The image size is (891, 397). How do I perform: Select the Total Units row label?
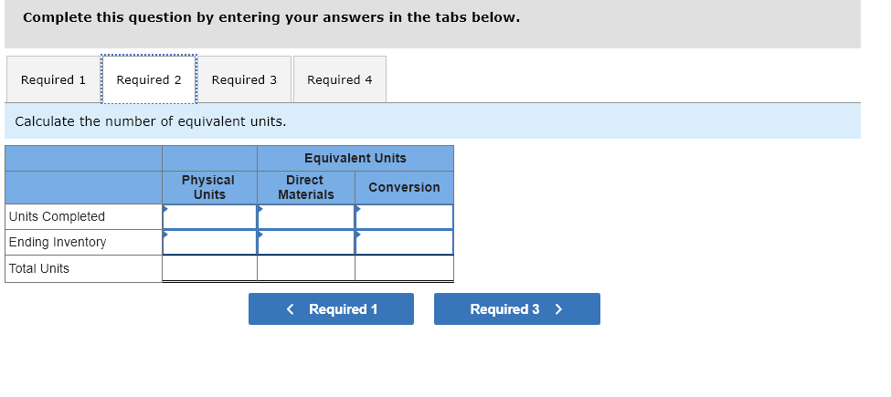[x=39, y=268]
